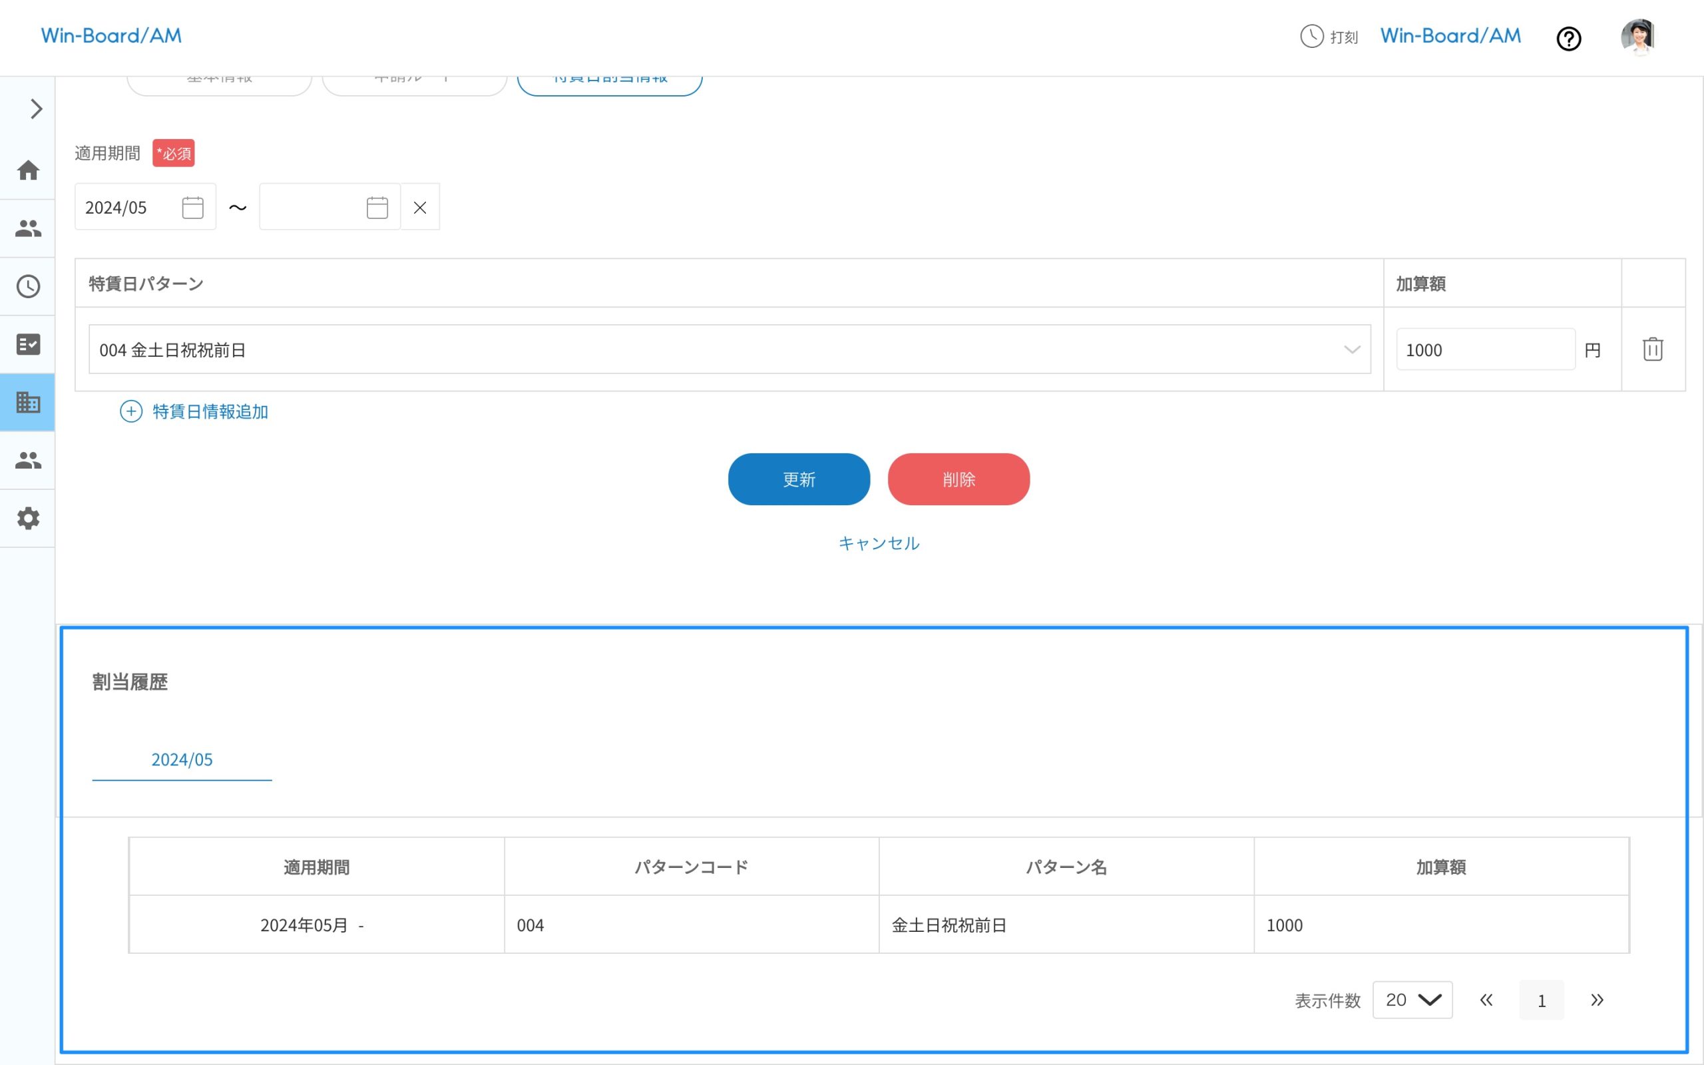Image resolution: width=1704 pixels, height=1065 pixels.
Task: Open the home icon in the sidebar
Action: pyautogui.click(x=28, y=170)
